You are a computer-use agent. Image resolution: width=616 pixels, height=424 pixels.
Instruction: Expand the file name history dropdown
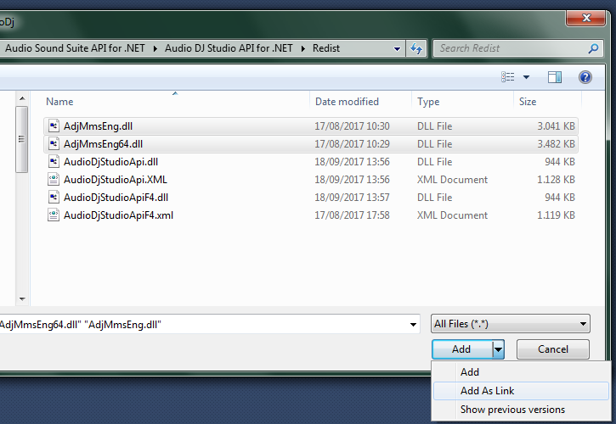[414, 324]
